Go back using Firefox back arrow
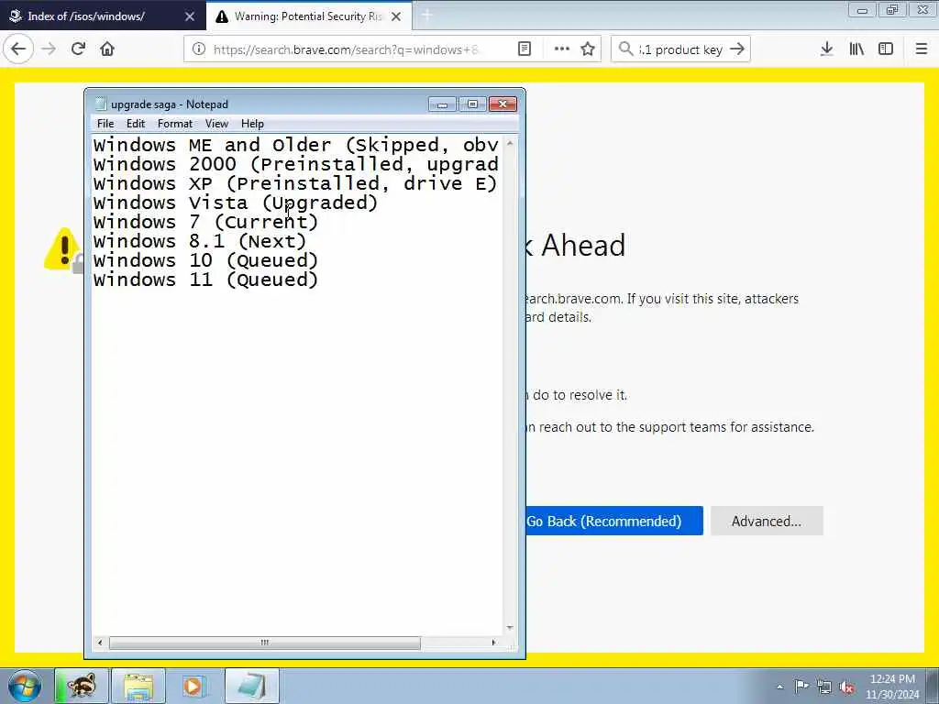The width and height of the screenshot is (939, 704). pyautogui.click(x=18, y=49)
